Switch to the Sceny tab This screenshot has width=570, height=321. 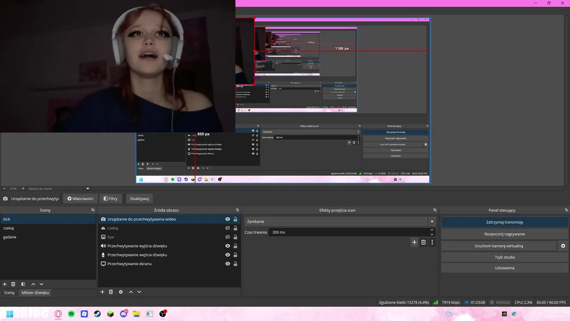[9, 292]
